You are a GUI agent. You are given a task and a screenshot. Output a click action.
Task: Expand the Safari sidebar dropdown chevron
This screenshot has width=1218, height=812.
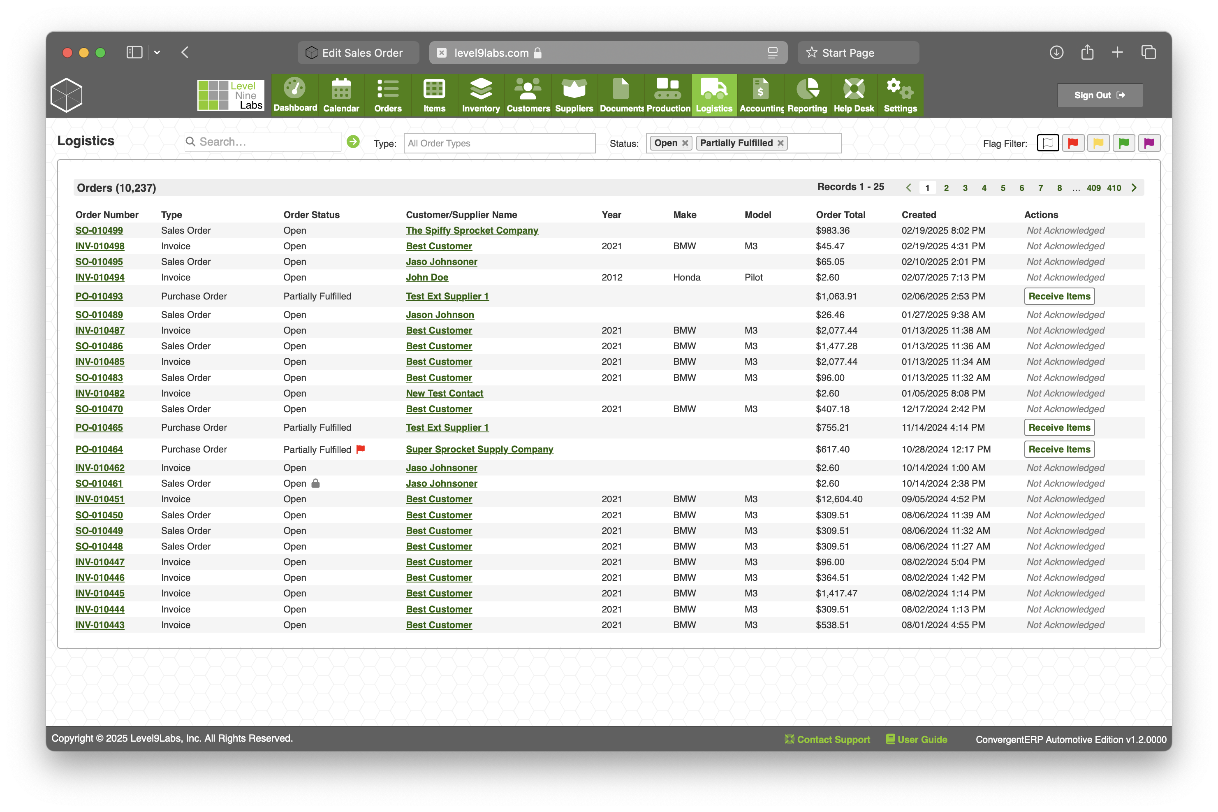tap(157, 52)
